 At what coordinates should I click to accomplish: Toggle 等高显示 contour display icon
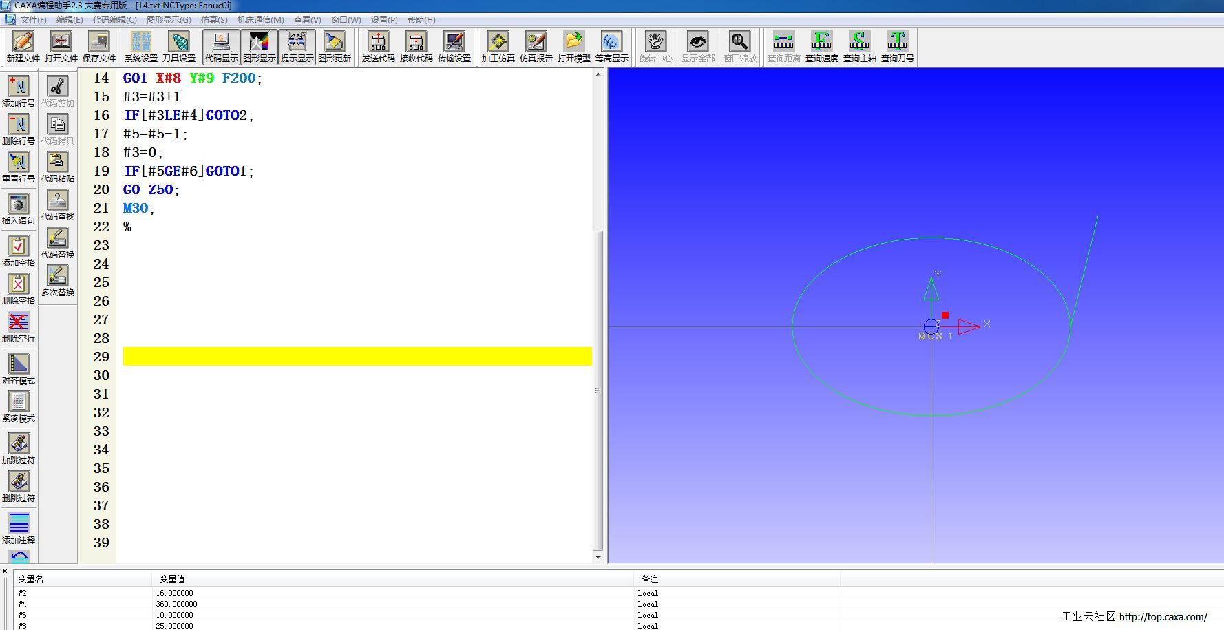(x=611, y=47)
